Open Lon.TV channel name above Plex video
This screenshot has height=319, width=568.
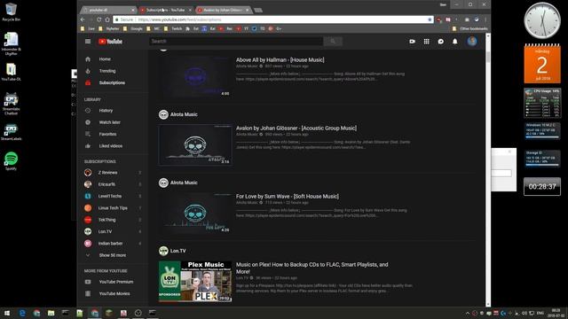pos(177,251)
